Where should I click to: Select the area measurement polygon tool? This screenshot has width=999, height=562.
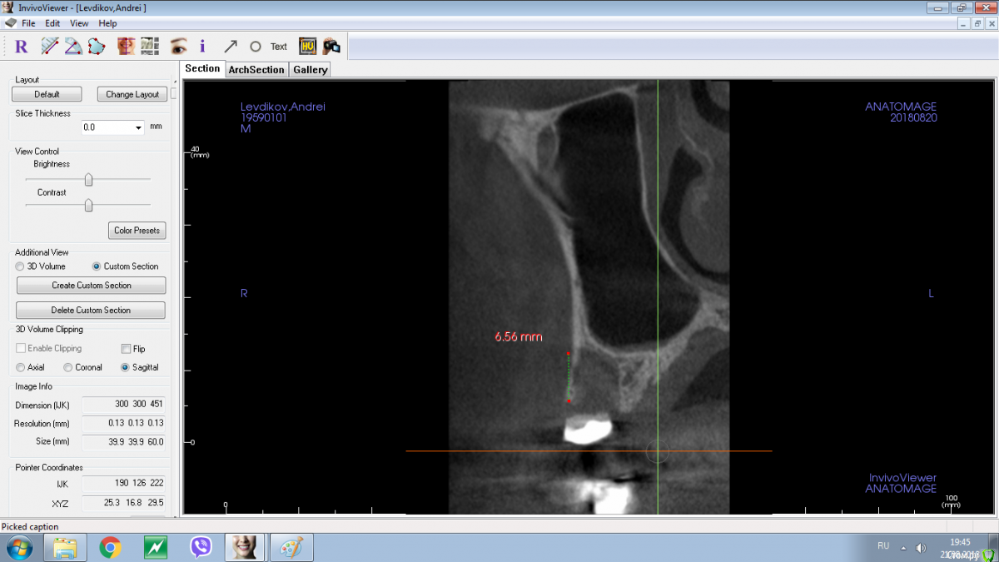click(x=97, y=47)
